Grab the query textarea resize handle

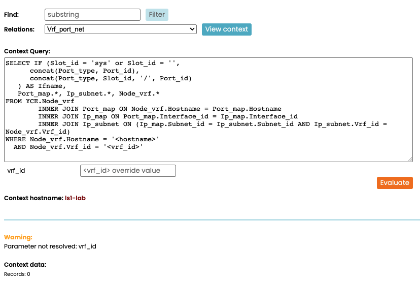click(x=410, y=159)
